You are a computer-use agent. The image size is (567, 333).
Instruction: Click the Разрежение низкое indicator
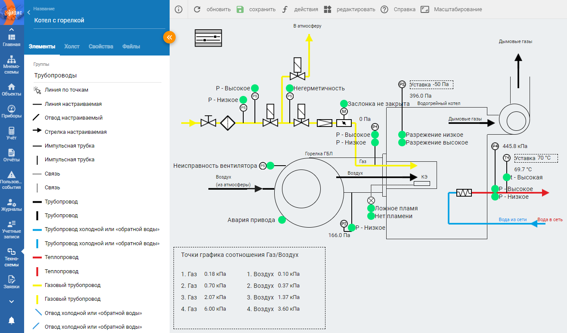tap(402, 135)
